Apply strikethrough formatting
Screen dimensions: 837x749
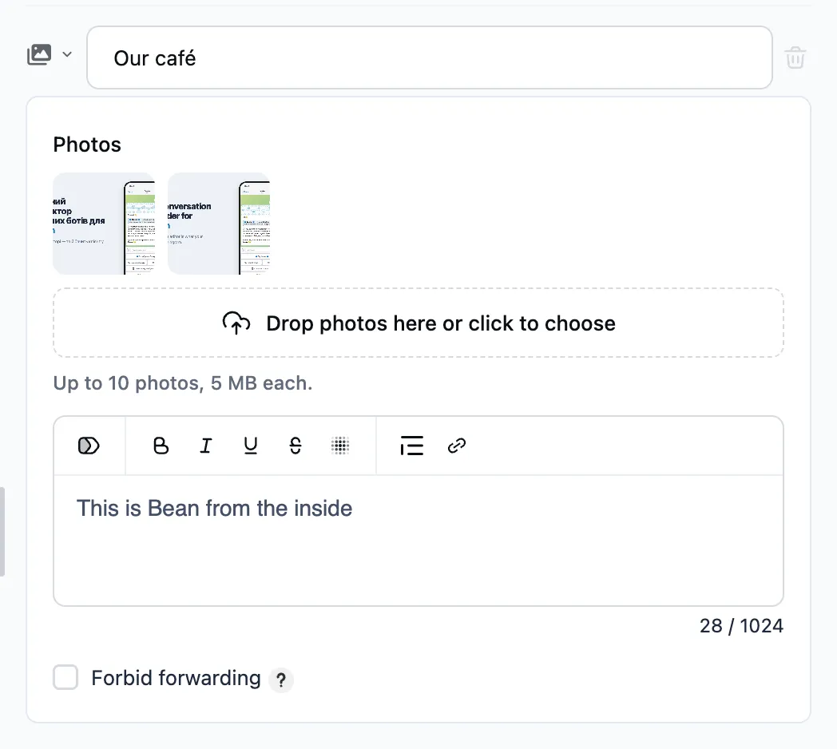(x=296, y=446)
